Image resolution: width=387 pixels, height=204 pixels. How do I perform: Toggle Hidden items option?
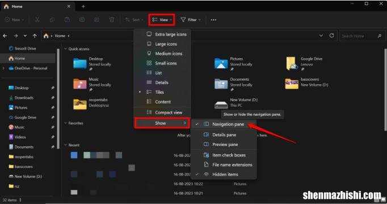point(224,174)
